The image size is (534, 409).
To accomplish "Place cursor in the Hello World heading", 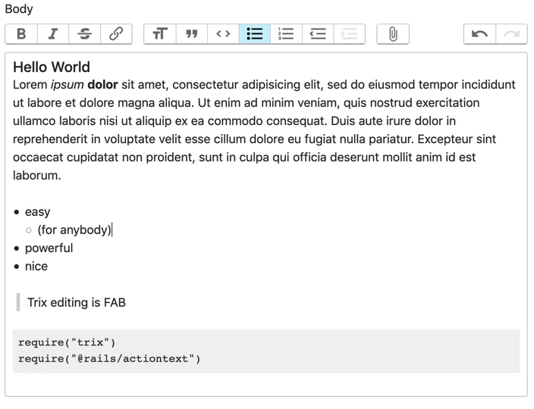I will coord(52,67).
